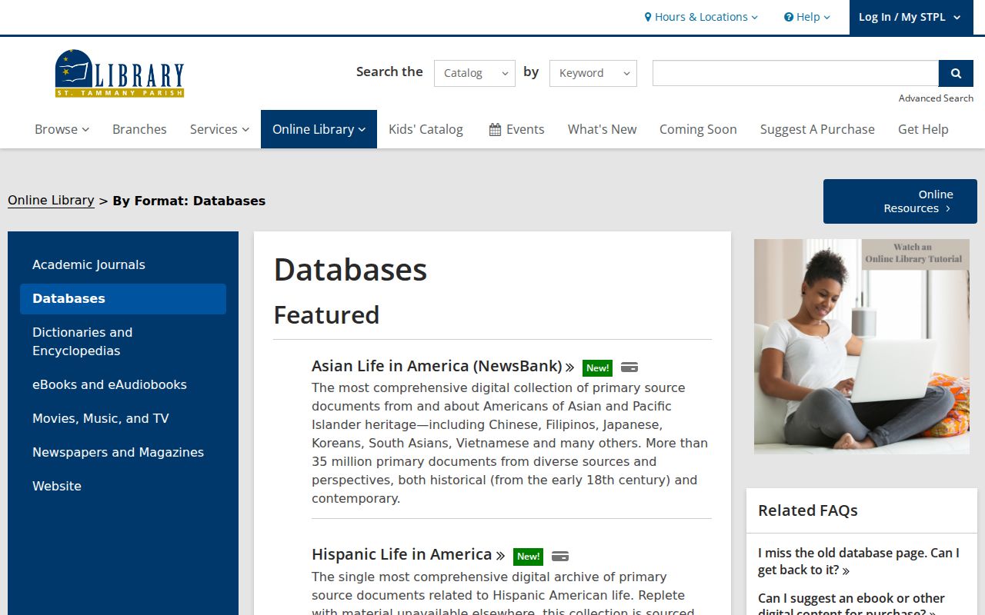Click the Advanced Search link

pos(936,98)
